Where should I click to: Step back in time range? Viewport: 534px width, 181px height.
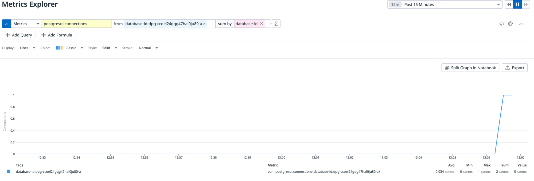click(509, 5)
